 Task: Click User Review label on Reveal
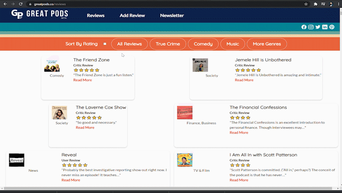[71, 160]
